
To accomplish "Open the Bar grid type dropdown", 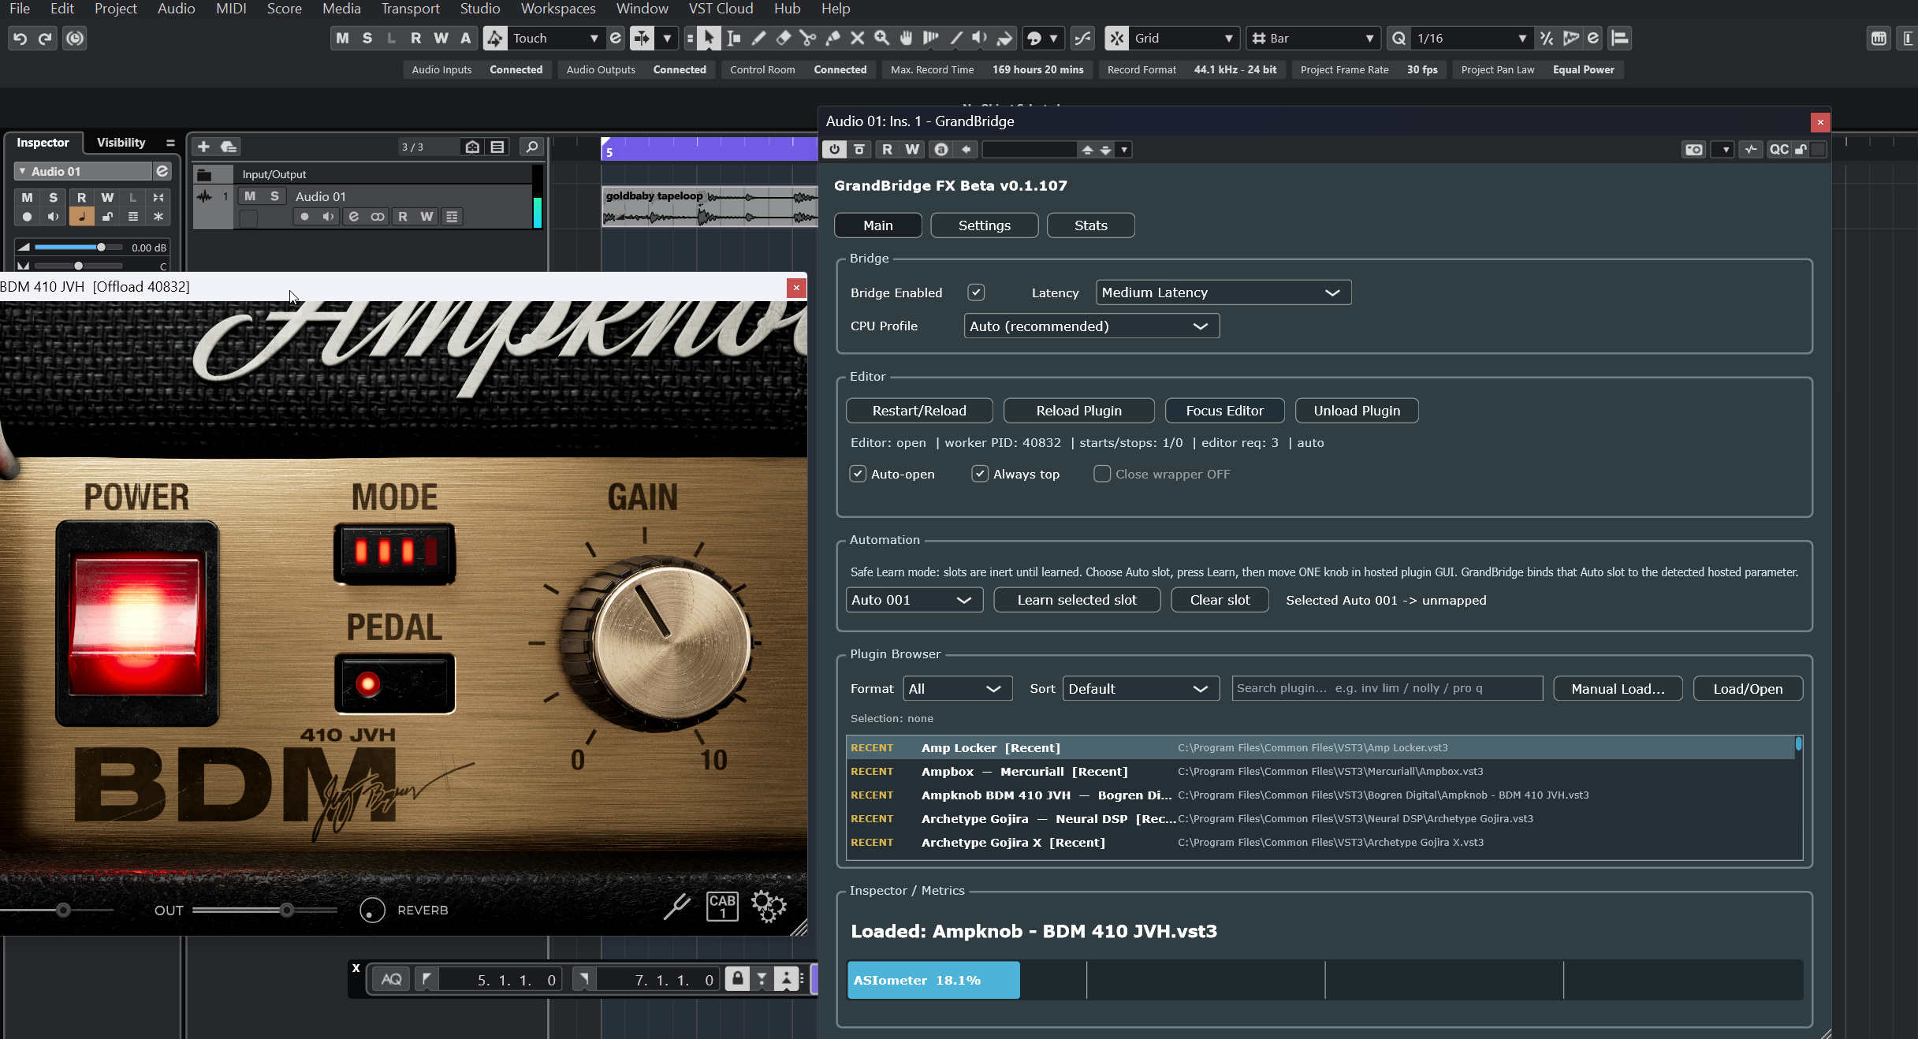I will pyautogui.click(x=1313, y=38).
